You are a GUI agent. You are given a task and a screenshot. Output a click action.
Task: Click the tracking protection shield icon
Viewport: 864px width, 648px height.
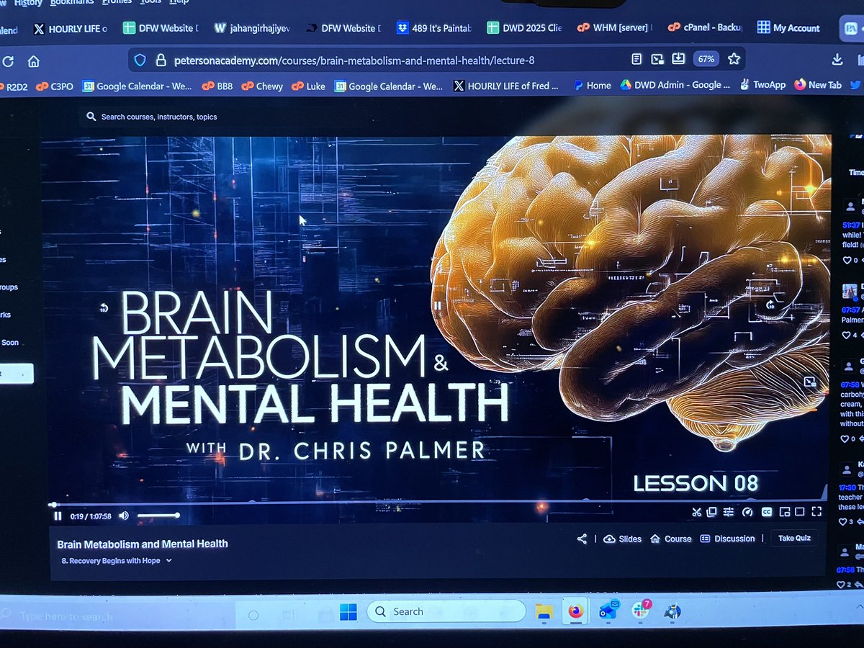[140, 60]
